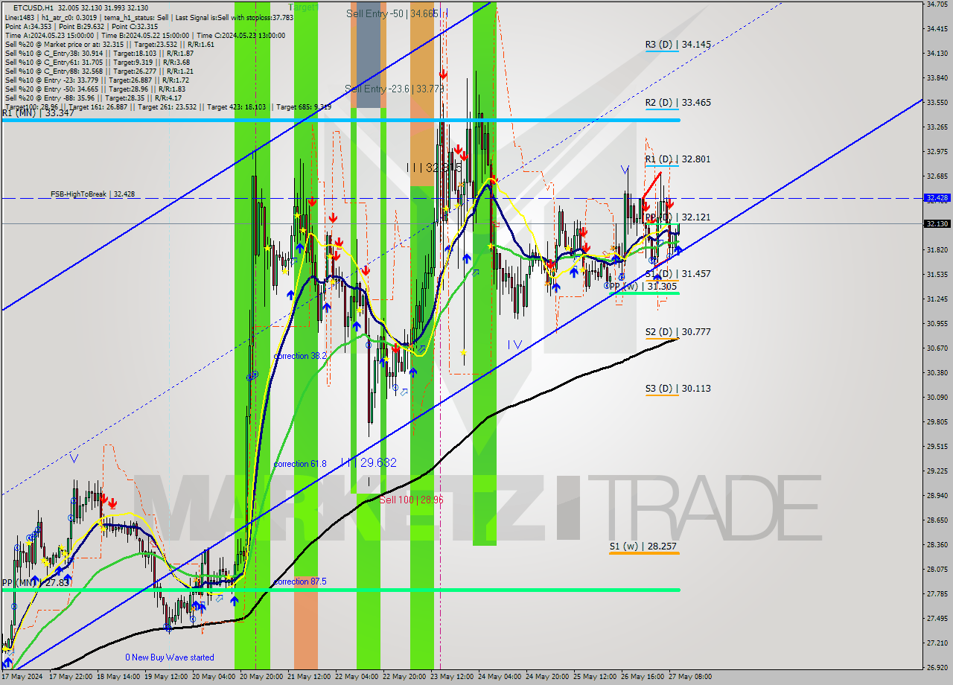Click the 'Sell 100 | 28.96' label
953x685 pixels.
pyautogui.click(x=411, y=500)
